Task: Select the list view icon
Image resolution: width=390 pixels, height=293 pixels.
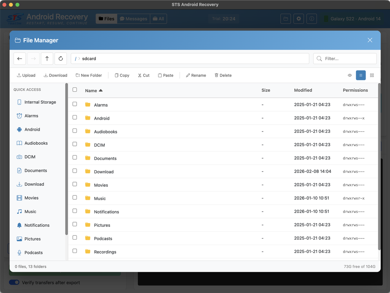Action: point(361,75)
